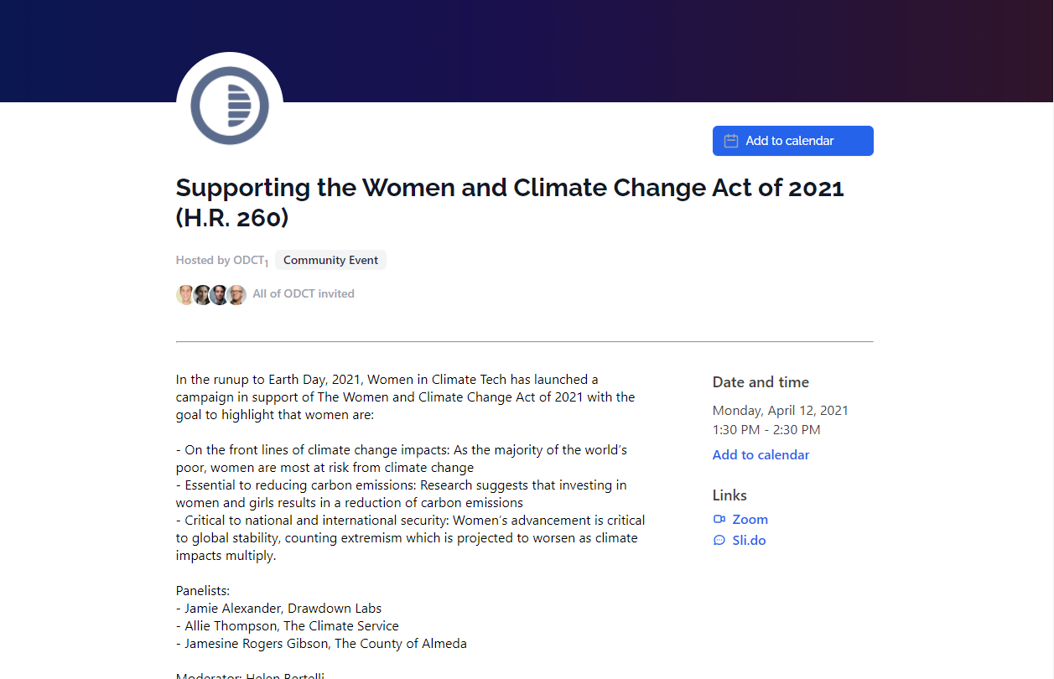1054x679 pixels.
Task: Click the Zoom video camera icon
Action: click(x=719, y=519)
